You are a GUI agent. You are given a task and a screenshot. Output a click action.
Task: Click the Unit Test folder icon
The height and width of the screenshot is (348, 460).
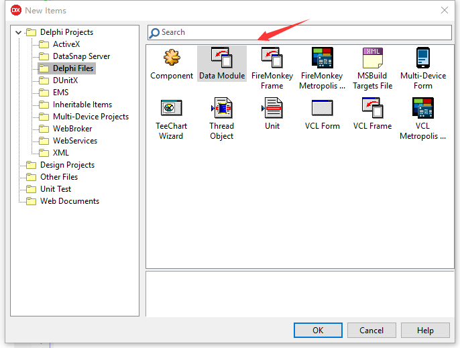point(31,189)
